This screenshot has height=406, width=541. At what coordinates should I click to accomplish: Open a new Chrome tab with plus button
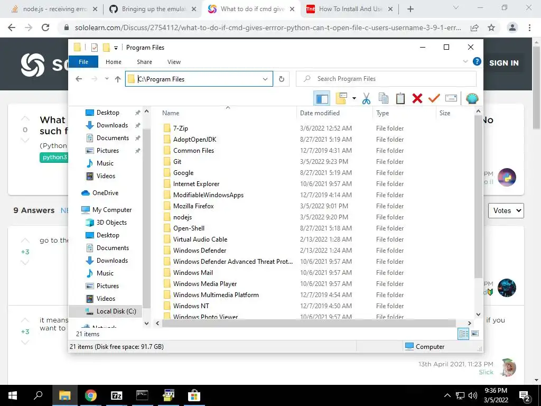coord(410,10)
